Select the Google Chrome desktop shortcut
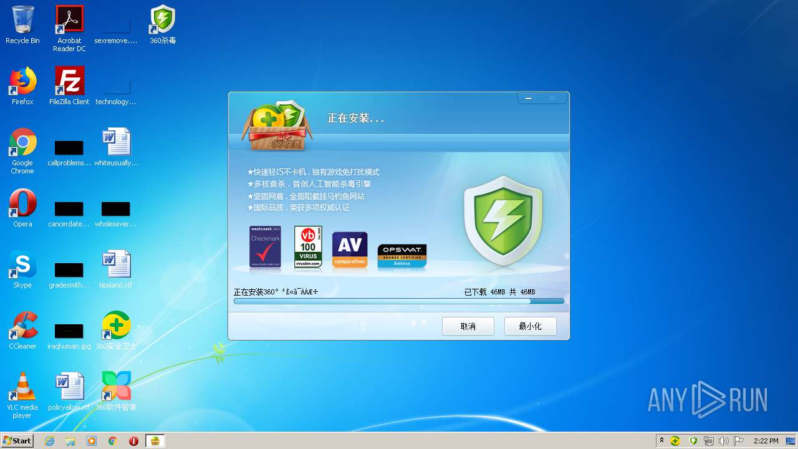Viewport: 798px width, 449px height. 22,151
